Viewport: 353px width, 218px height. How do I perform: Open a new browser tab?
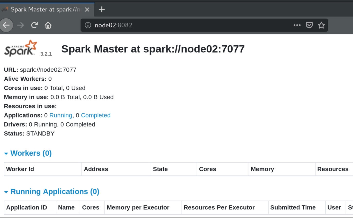pyautogui.click(x=102, y=10)
